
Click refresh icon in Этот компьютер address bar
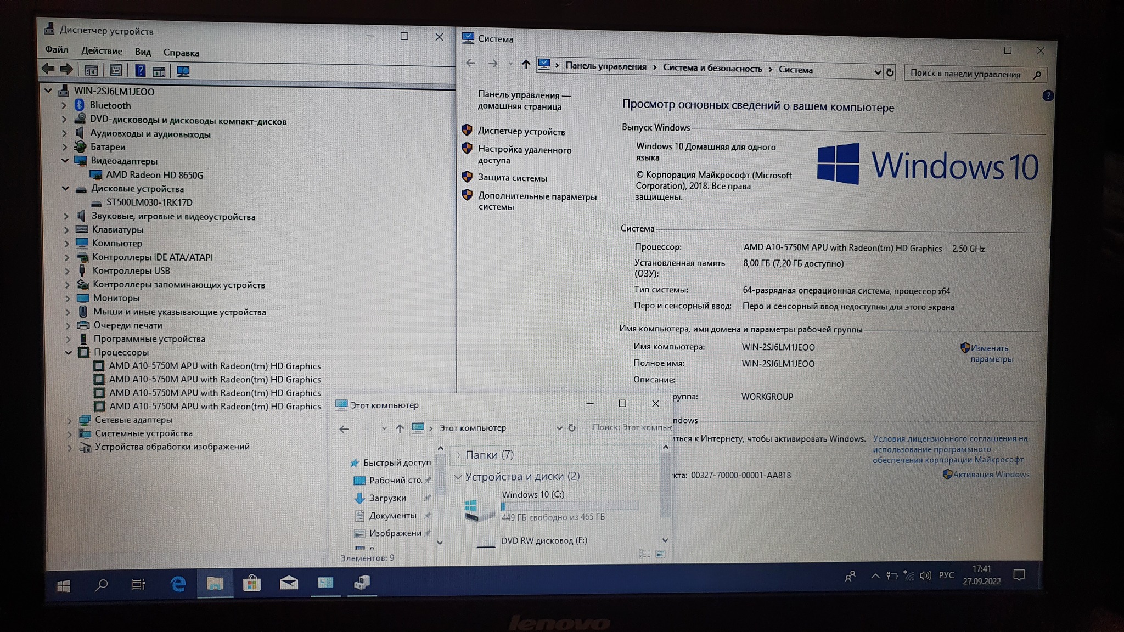[x=571, y=427]
